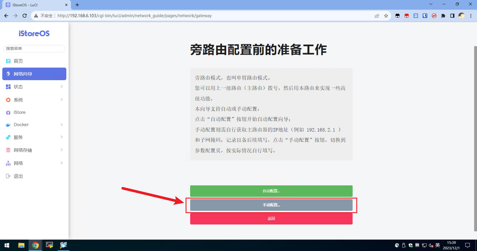The width and height of the screenshot is (477, 251).
Task: Open 首页 menu item
Action: (x=34, y=61)
